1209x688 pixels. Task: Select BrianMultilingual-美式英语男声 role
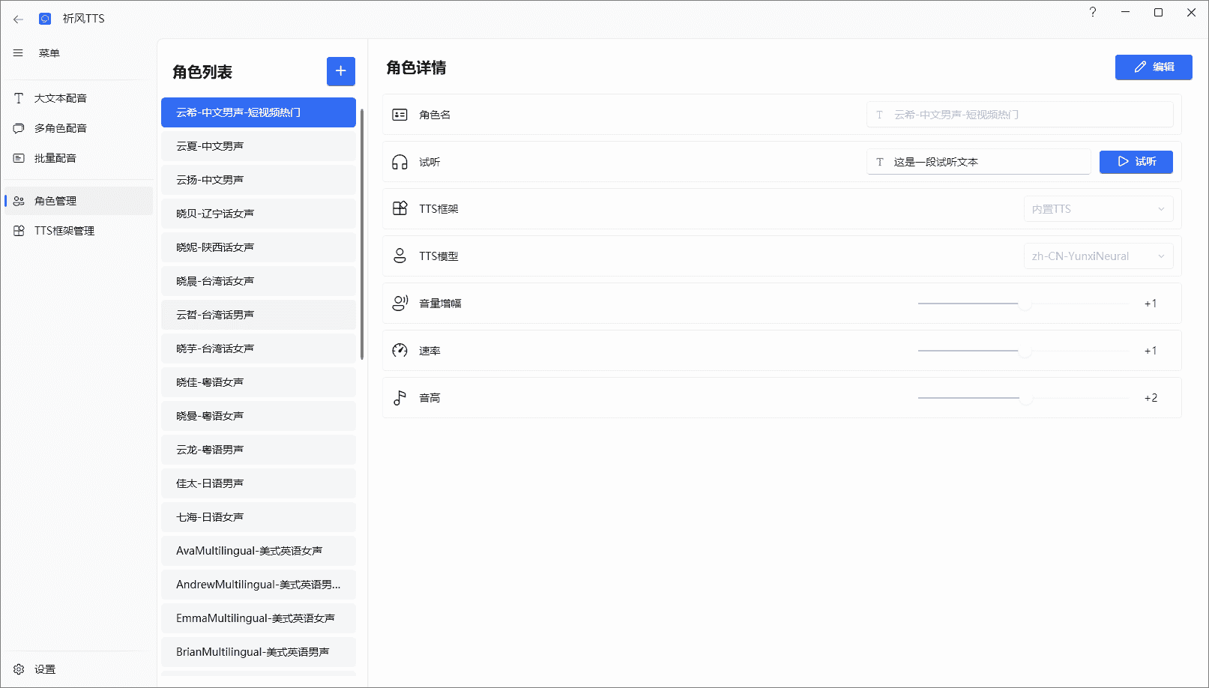tap(259, 652)
